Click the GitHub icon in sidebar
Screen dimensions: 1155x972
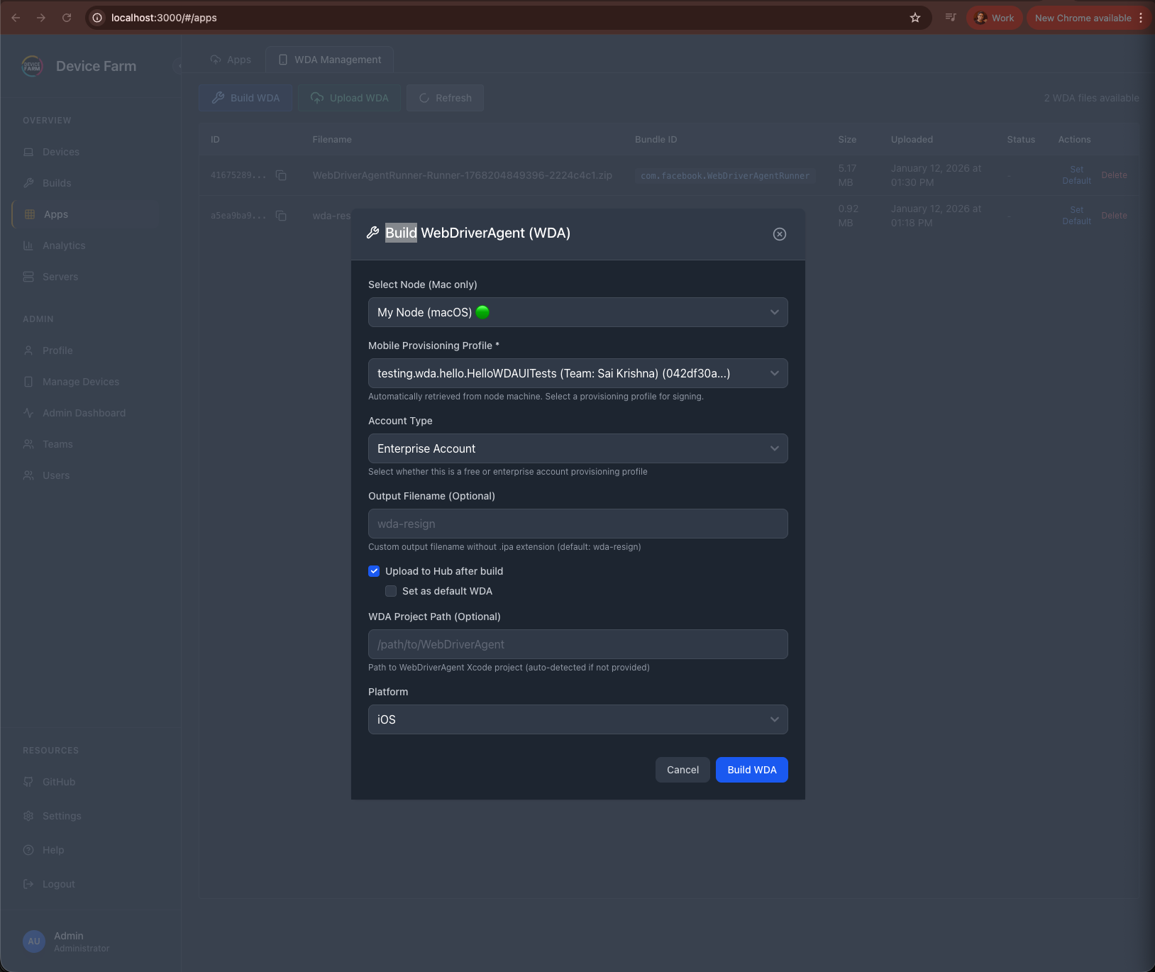point(28,782)
